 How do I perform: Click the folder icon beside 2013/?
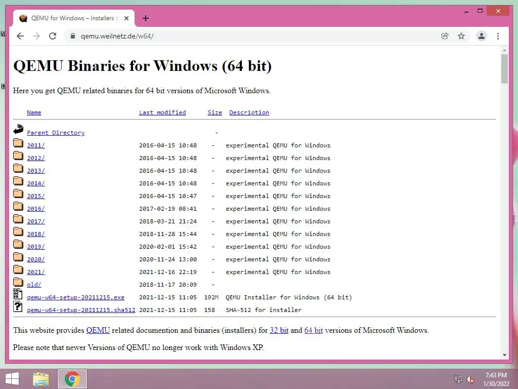click(x=18, y=168)
